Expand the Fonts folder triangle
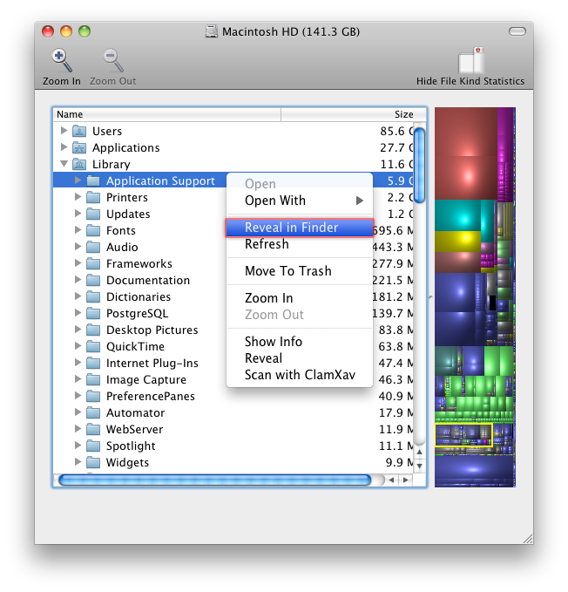The width and height of the screenshot is (568, 592). click(78, 229)
